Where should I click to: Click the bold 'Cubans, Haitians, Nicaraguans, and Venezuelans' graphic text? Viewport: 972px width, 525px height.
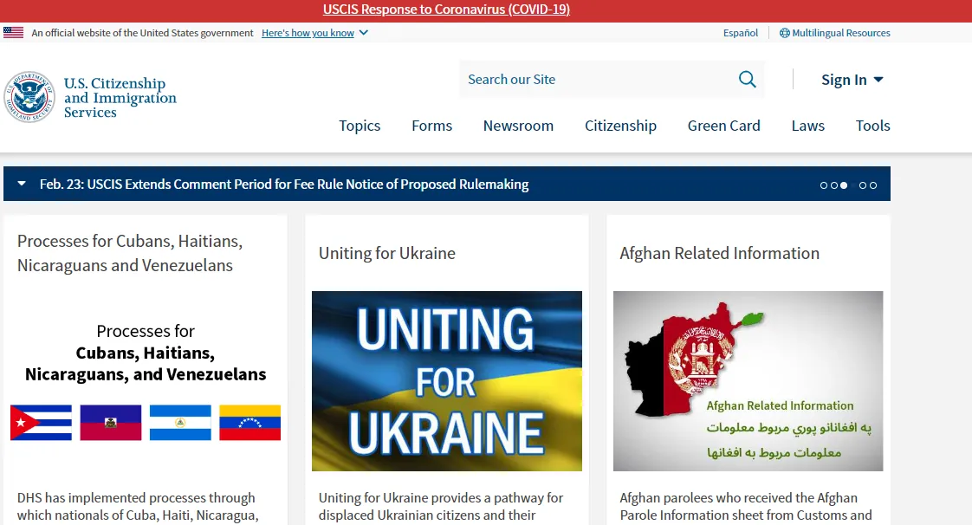tap(146, 363)
